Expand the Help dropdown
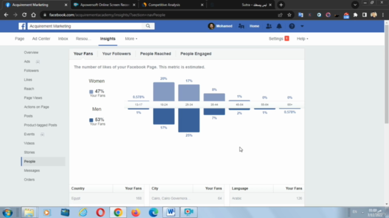Screen dimensions: 389x218 pyautogui.click(x=303, y=39)
